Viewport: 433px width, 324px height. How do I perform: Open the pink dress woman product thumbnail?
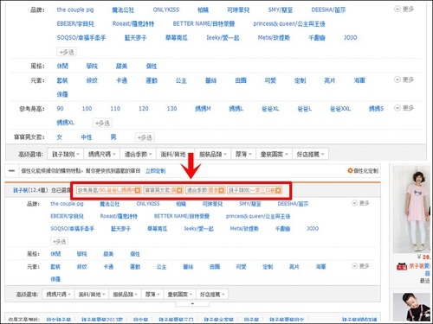point(411,210)
